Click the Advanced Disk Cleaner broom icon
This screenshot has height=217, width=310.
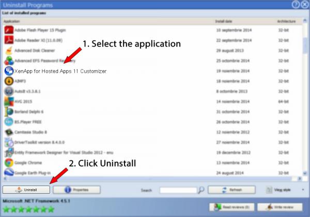pyautogui.click(x=9, y=51)
